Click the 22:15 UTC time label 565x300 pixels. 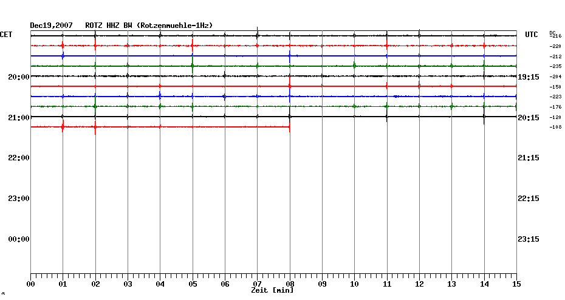(529, 199)
